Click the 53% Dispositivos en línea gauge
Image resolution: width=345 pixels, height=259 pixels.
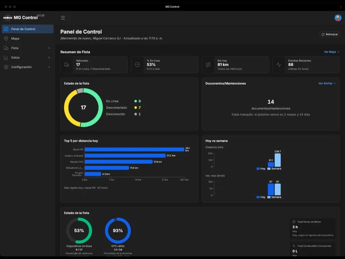[x=79, y=231]
